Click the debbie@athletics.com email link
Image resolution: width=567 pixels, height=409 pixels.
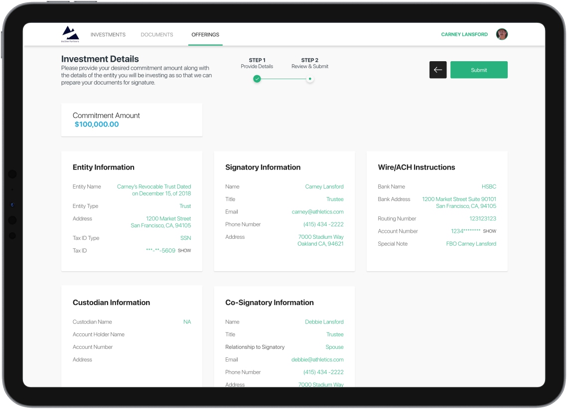coord(317,360)
